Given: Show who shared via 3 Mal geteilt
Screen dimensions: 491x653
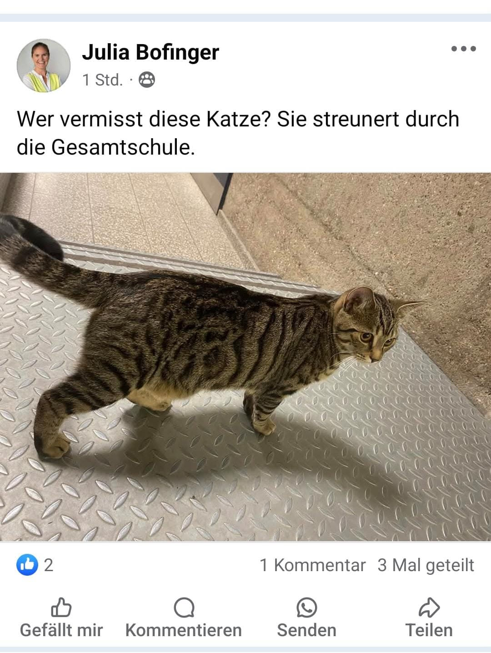Looking at the screenshot, I should click(426, 565).
